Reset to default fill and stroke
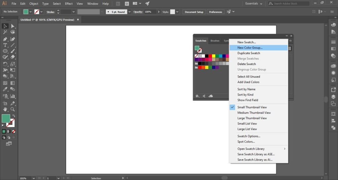Screen dimensions: 338x180 click(x=3, y=126)
